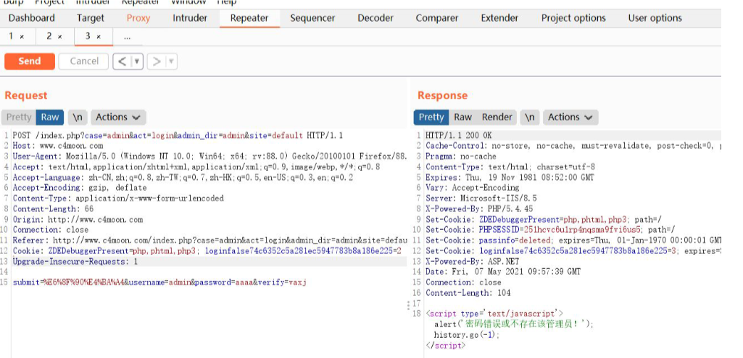The width and height of the screenshot is (743, 358).
Task: Switch Request view to Pretty
Action: pos(19,117)
